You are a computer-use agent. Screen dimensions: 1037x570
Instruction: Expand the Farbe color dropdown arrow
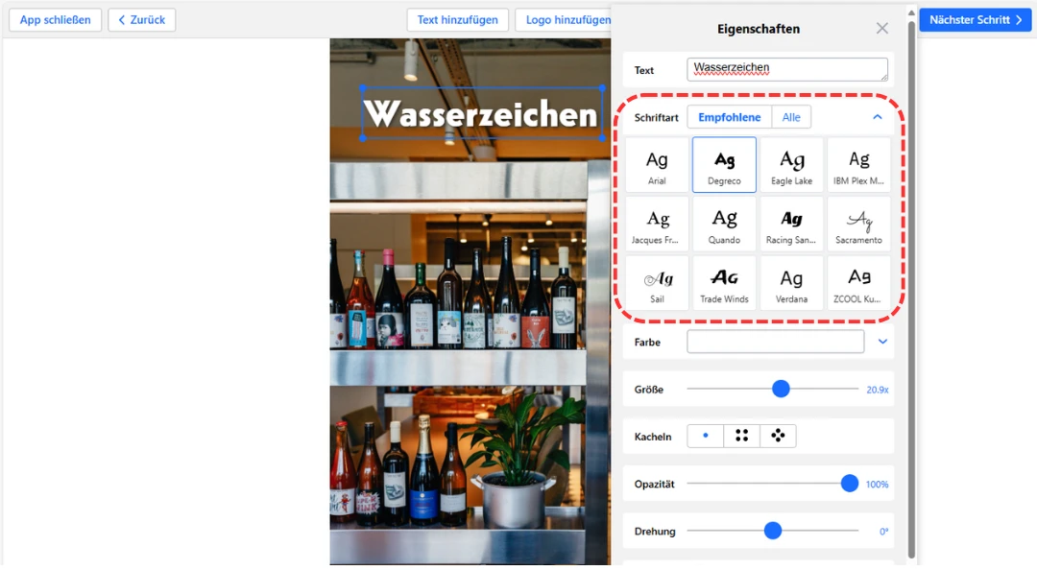pos(882,342)
